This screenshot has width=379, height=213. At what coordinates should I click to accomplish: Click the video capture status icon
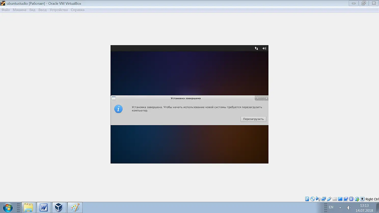point(346,199)
